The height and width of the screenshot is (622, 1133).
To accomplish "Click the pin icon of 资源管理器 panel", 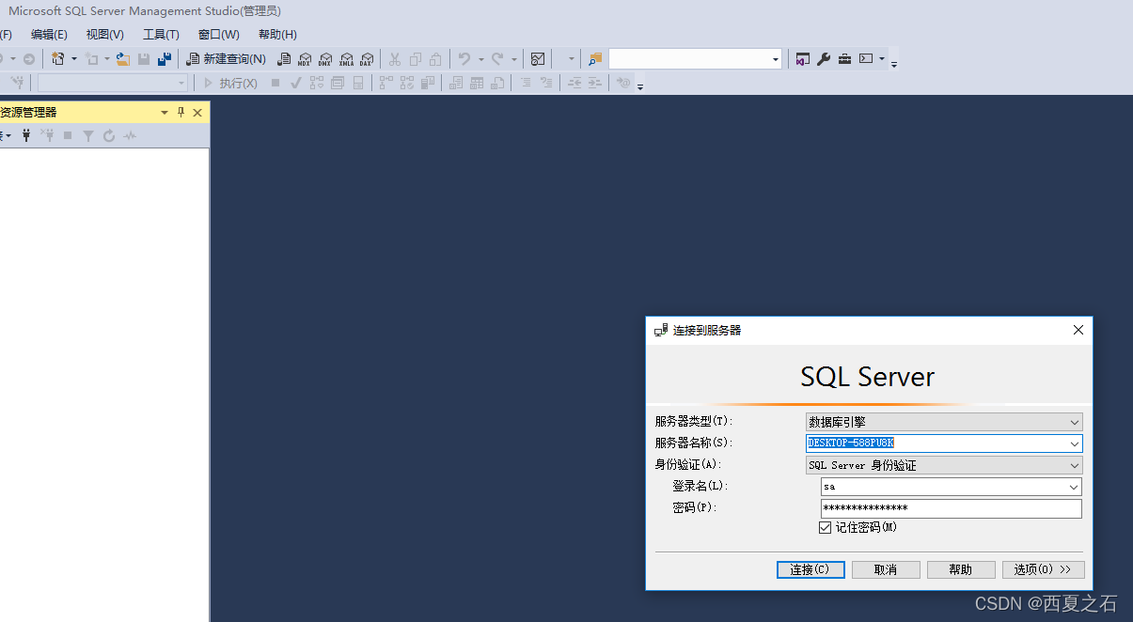I will click(x=181, y=112).
